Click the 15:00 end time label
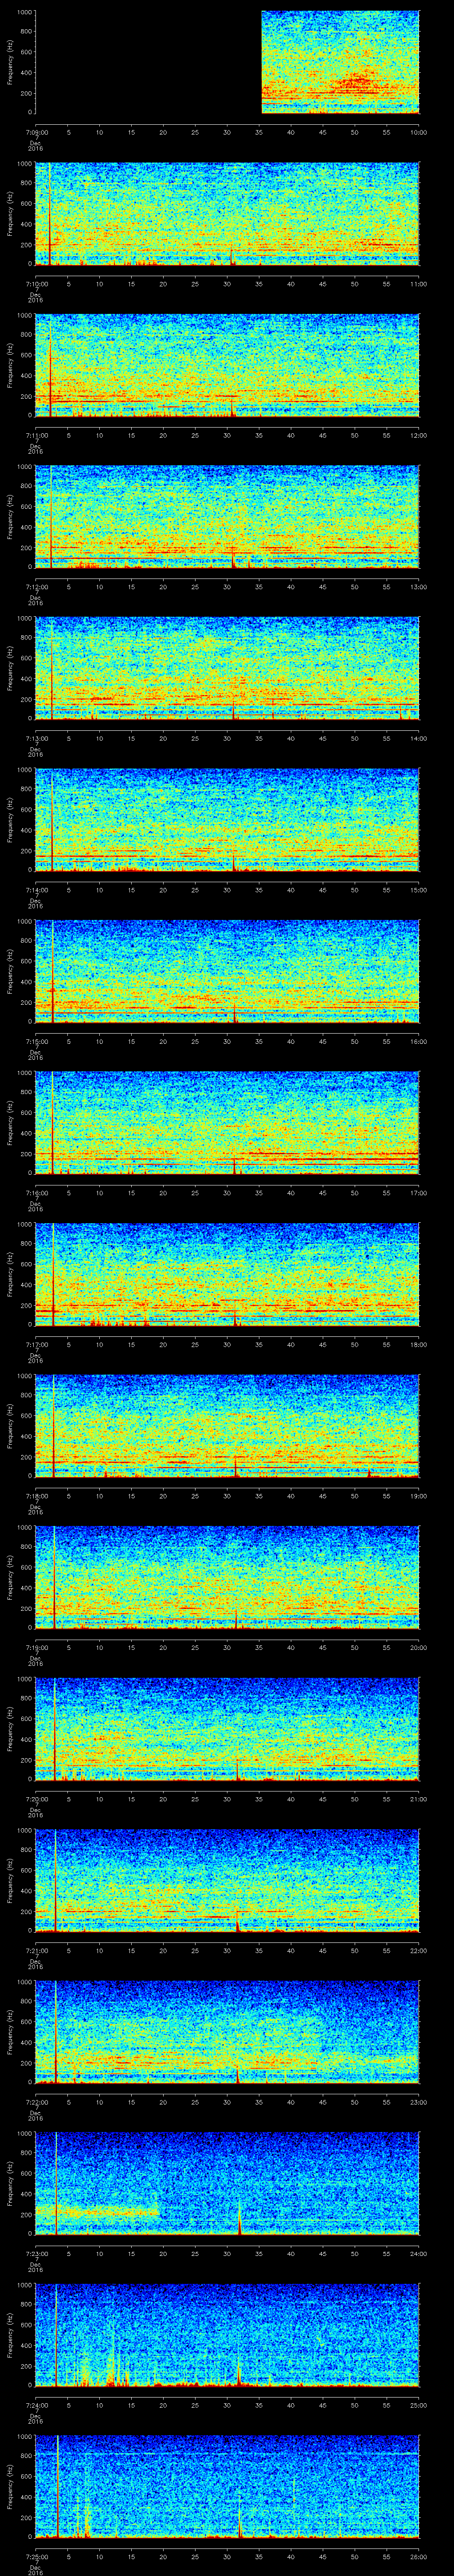Viewport: 454px width, 2576px height. pos(419,890)
